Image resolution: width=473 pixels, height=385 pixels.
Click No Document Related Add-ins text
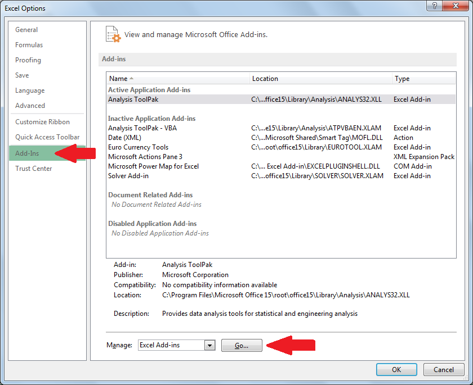(157, 205)
